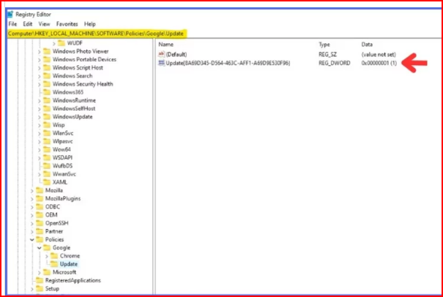Select the Setup key label

(52, 289)
